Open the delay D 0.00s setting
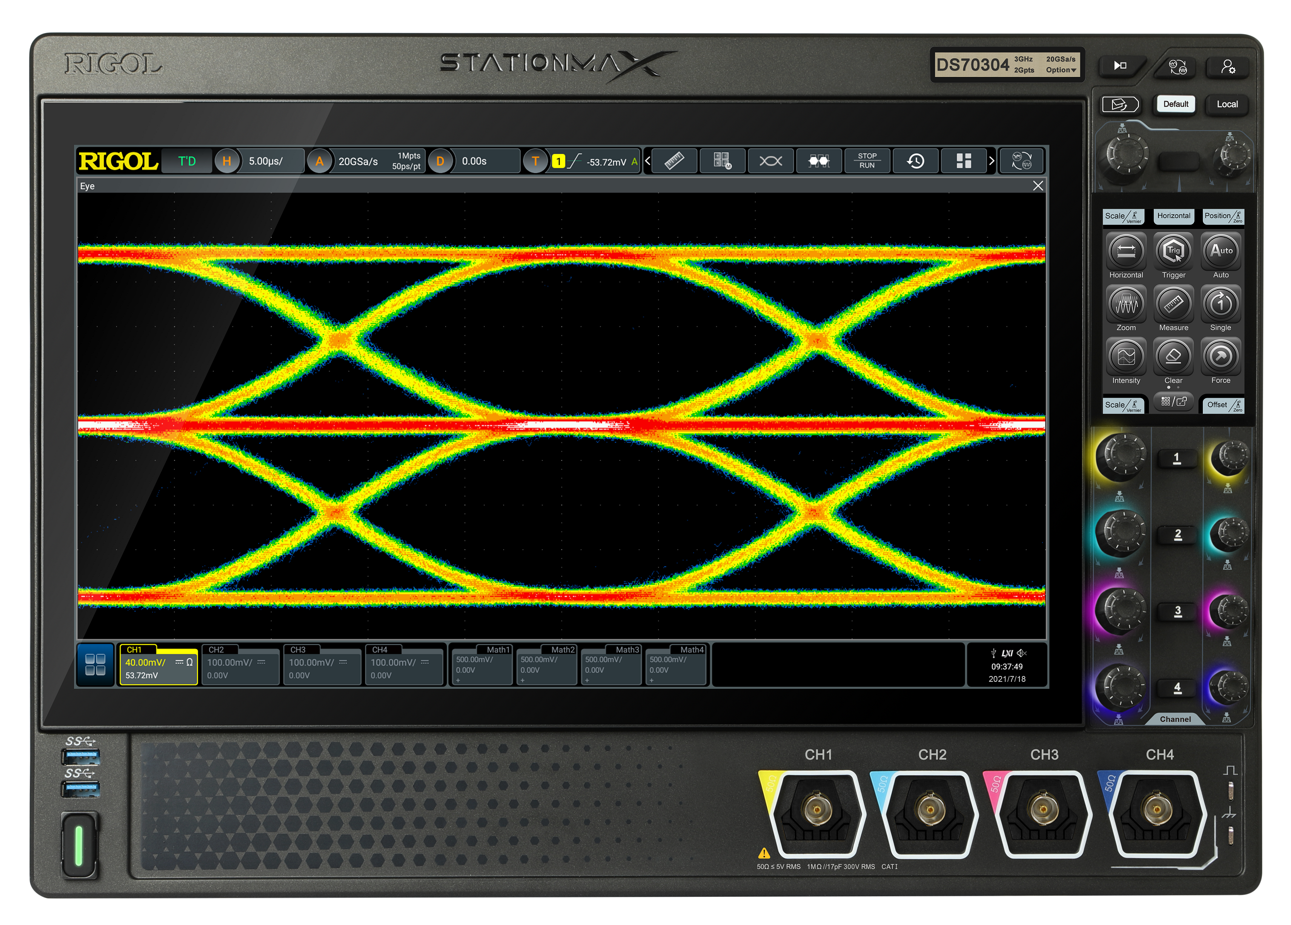This screenshot has width=1291, height=925. [x=474, y=161]
